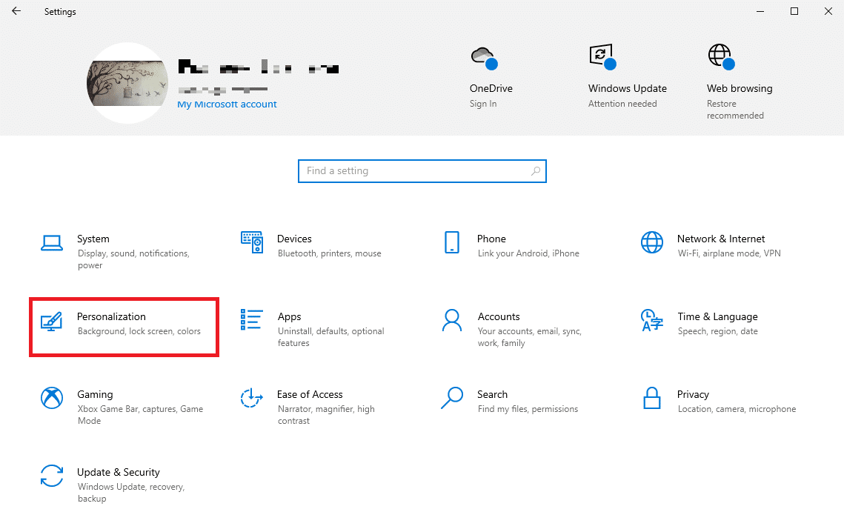Open Phone settings title
Screen dimensions: 844x512
[491, 239]
